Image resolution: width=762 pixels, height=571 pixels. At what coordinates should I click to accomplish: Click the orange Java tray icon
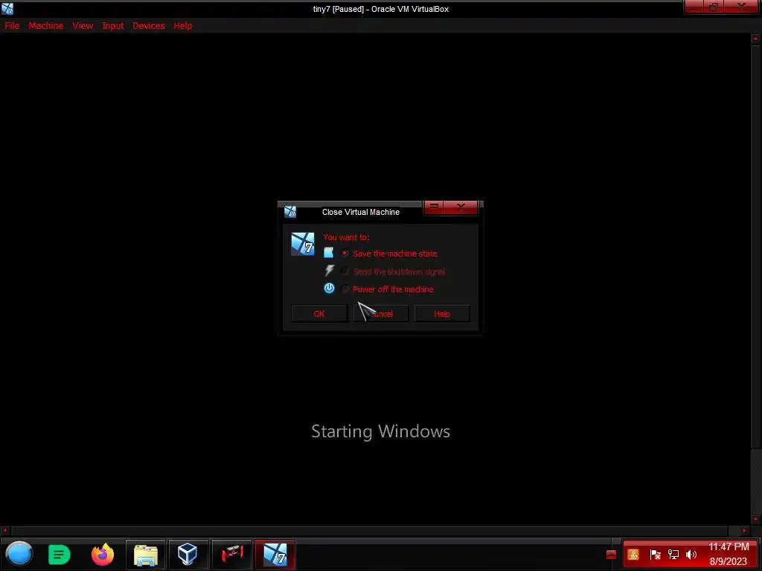[x=633, y=555]
